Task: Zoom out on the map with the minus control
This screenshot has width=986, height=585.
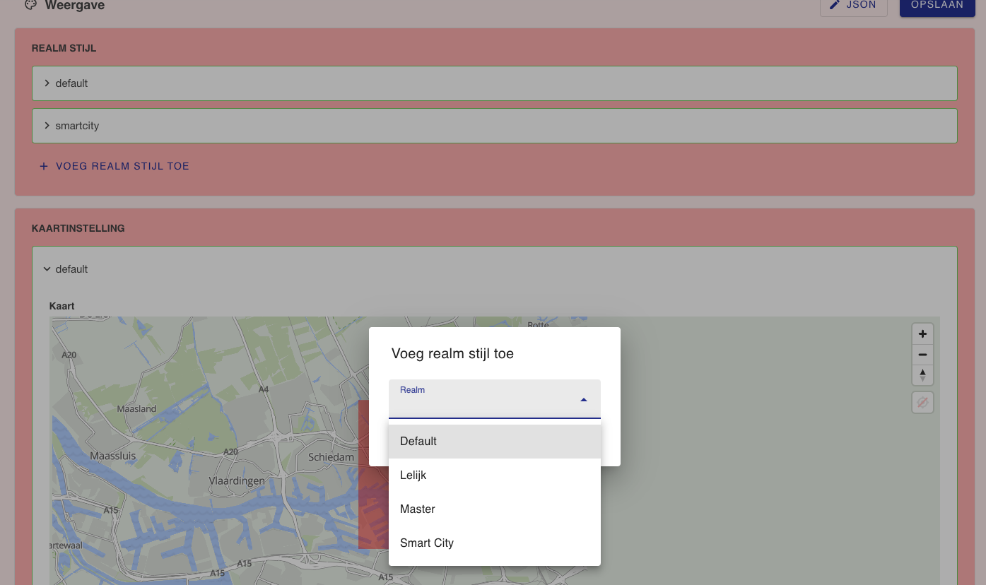Action: [x=922, y=355]
